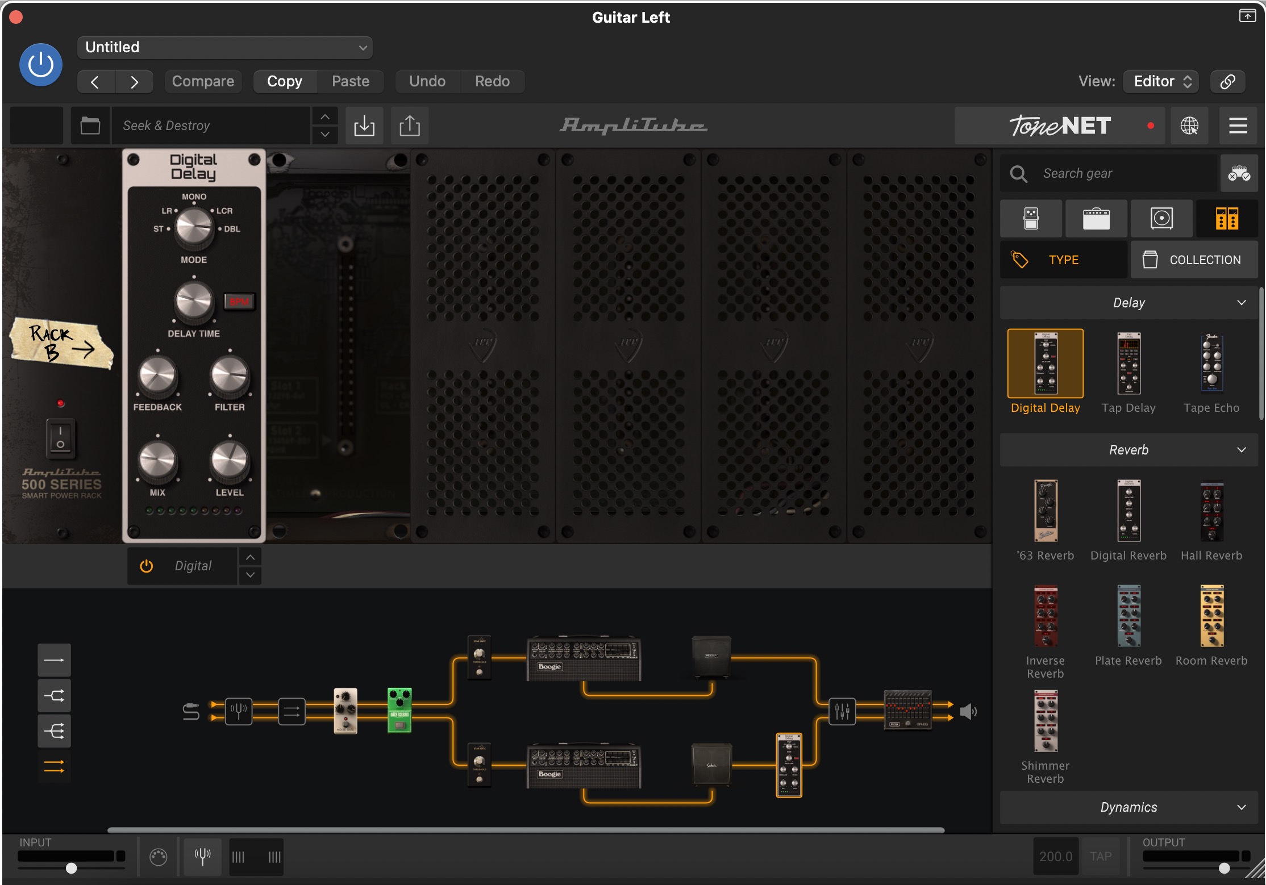Click the Copy button
1266x885 pixels.
pyautogui.click(x=285, y=81)
